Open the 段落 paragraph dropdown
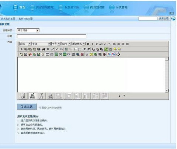 click(25, 44)
